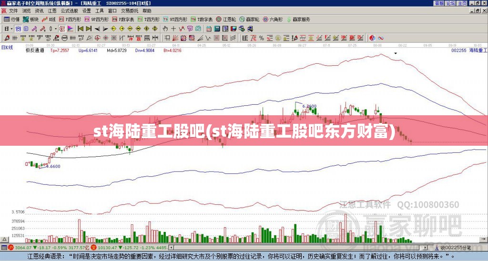Select the red pencil drawing tool
The height and width of the screenshot is (261, 488).
[7, 38]
